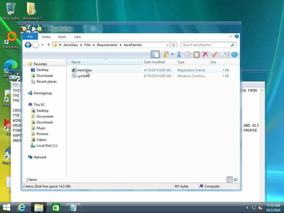Delete with the red X toolbar icon
Screen dimensions: 284x213
point(205,54)
